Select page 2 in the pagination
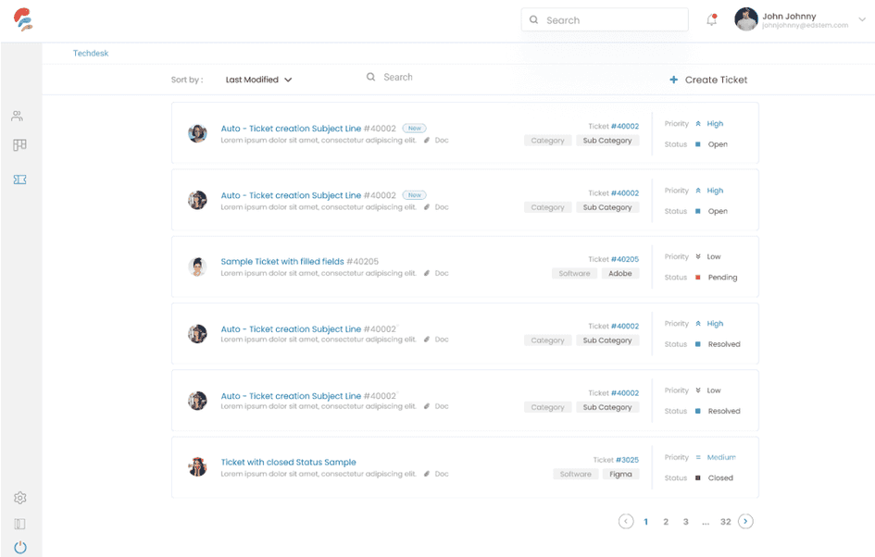875x557 pixels. 665,521
